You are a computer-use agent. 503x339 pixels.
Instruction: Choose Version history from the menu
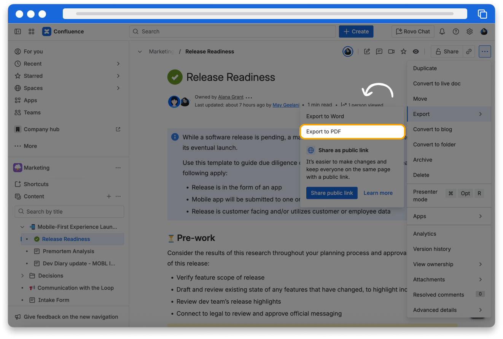click(432, 249)
